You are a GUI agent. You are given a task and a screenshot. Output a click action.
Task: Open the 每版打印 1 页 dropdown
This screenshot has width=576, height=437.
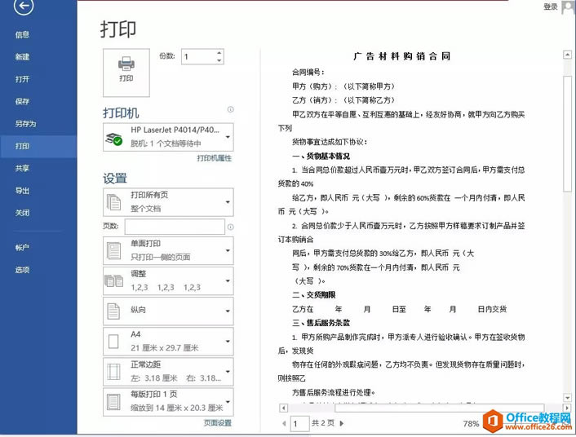tap(168, 402)
